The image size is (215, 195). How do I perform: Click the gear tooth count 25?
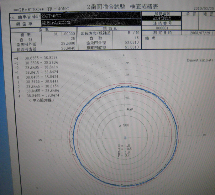coord(73,39)
